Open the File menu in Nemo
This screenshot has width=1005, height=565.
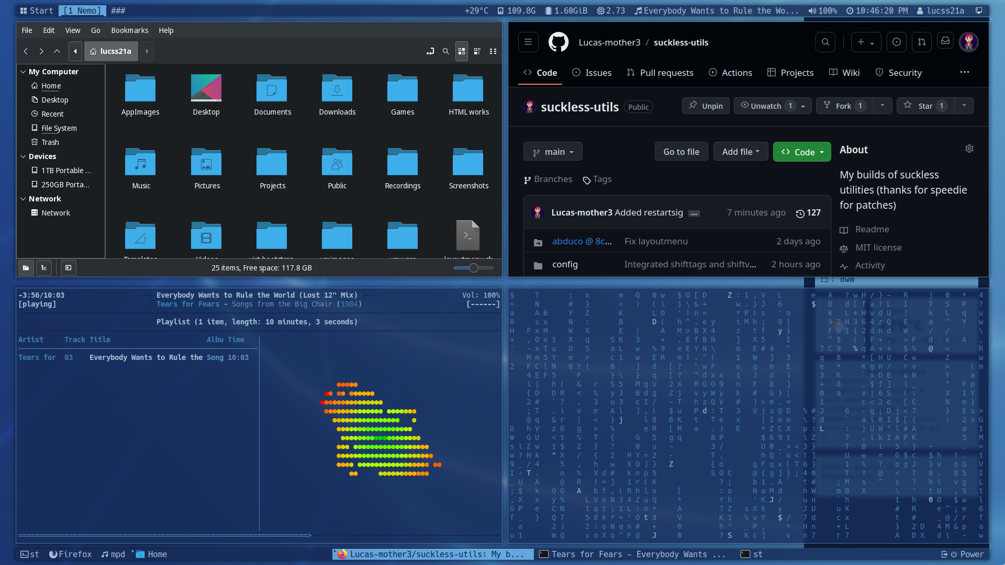click(x=27, y=30)
